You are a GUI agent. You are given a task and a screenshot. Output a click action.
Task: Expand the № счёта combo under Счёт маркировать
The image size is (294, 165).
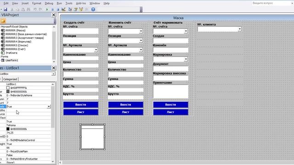click(186, 31)
